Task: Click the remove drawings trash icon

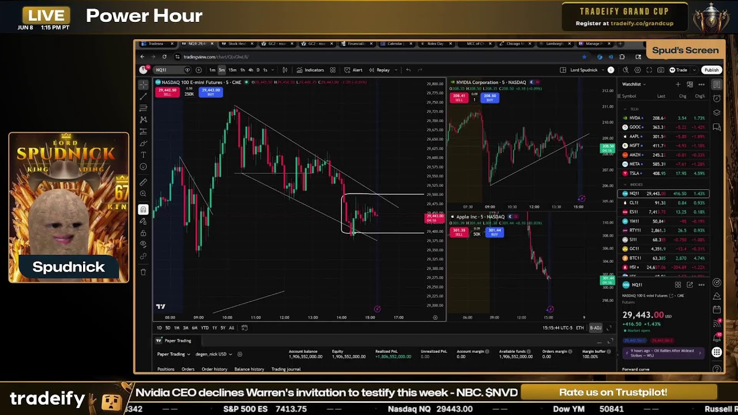Action: 144,271
